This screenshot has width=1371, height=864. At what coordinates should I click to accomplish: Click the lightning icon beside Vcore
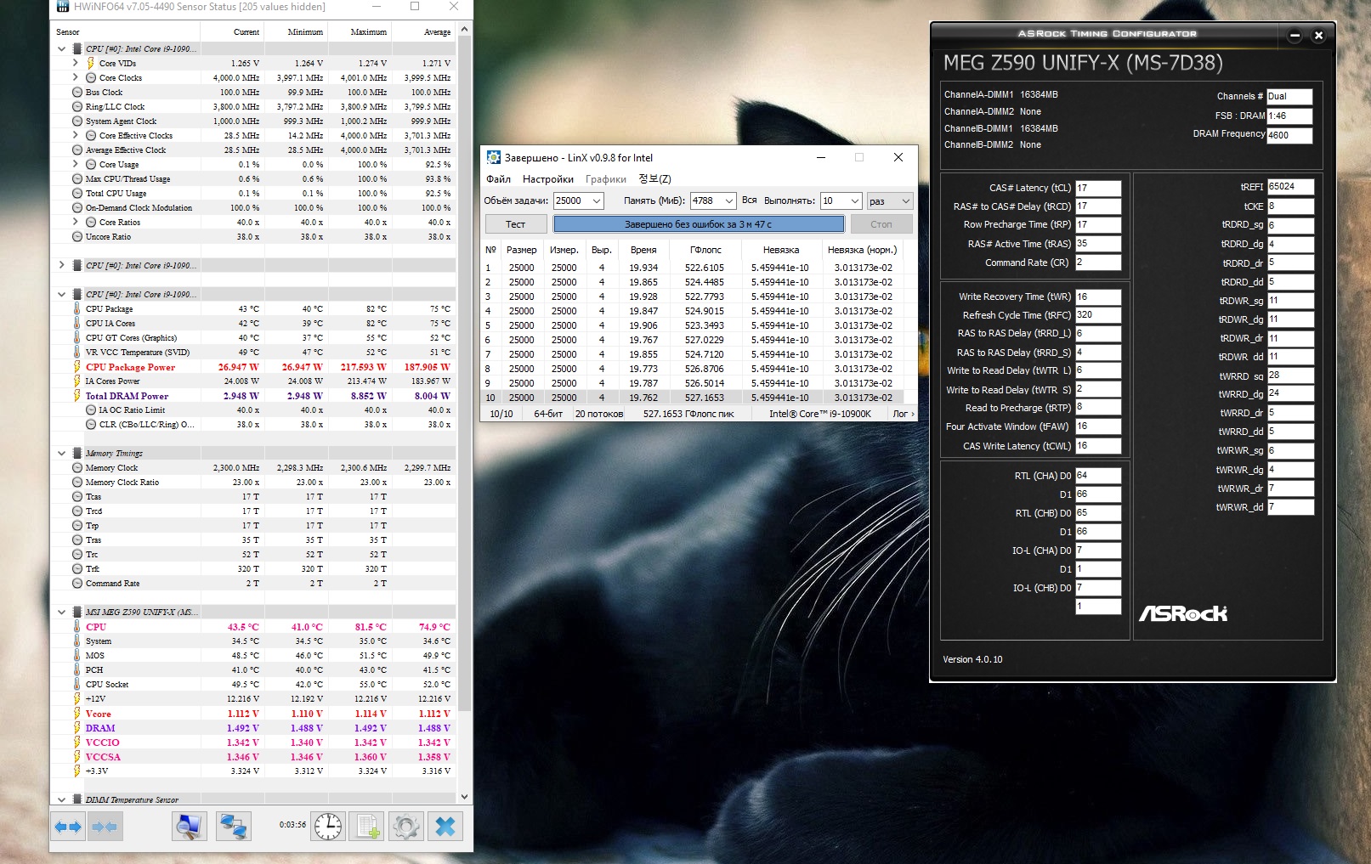pos(77,714)
